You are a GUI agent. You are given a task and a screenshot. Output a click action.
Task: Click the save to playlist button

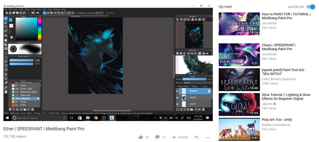click(x=197, y=137)
